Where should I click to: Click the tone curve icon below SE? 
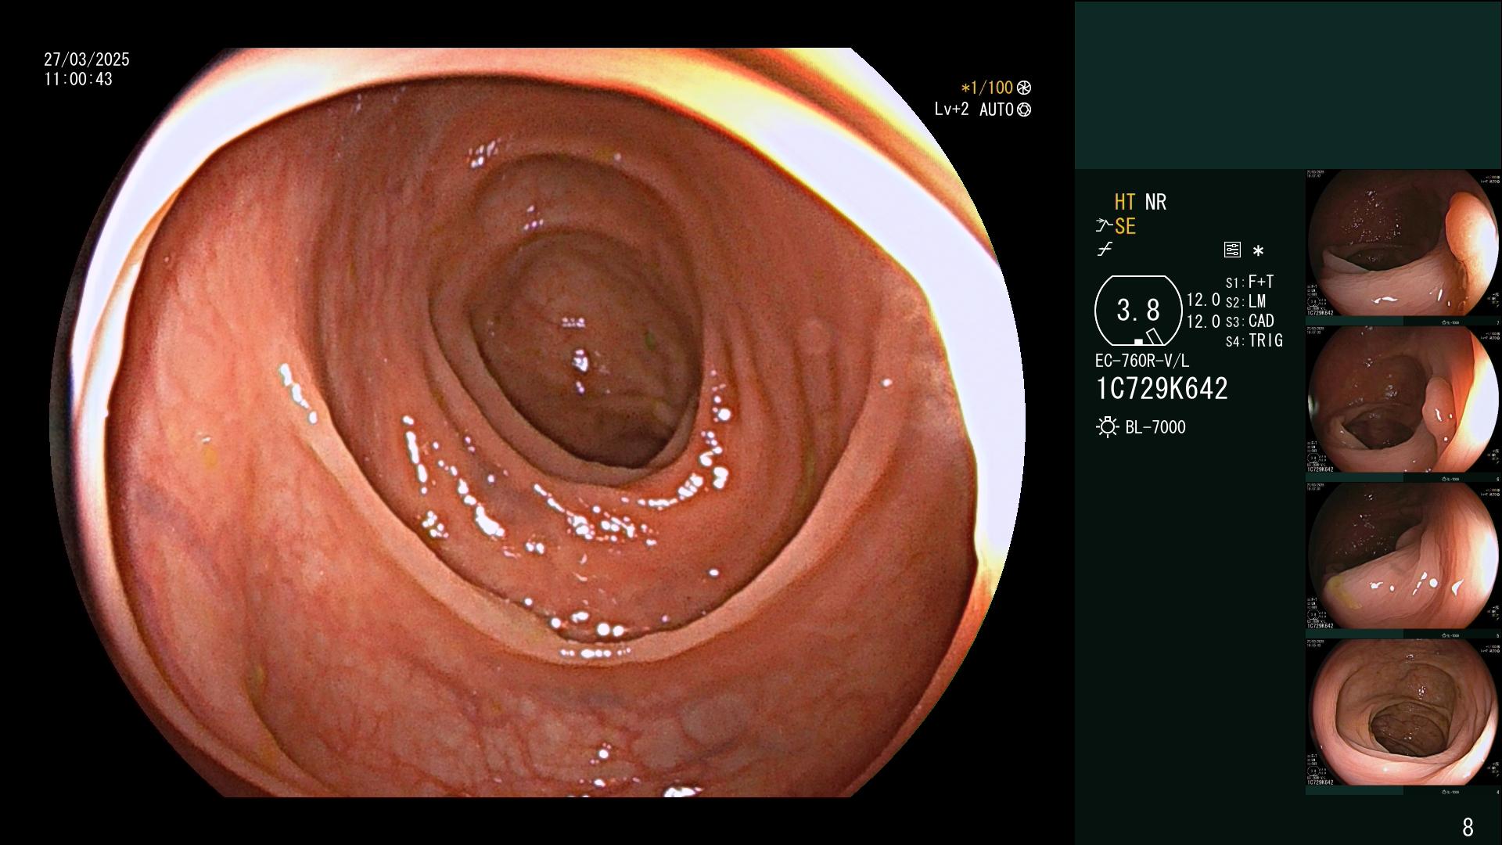coord(1105,250)
